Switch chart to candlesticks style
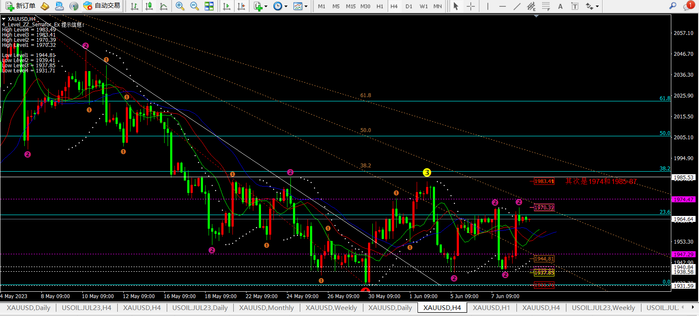The width and height of the screenshot is (699, 316). tap(149, 6)
